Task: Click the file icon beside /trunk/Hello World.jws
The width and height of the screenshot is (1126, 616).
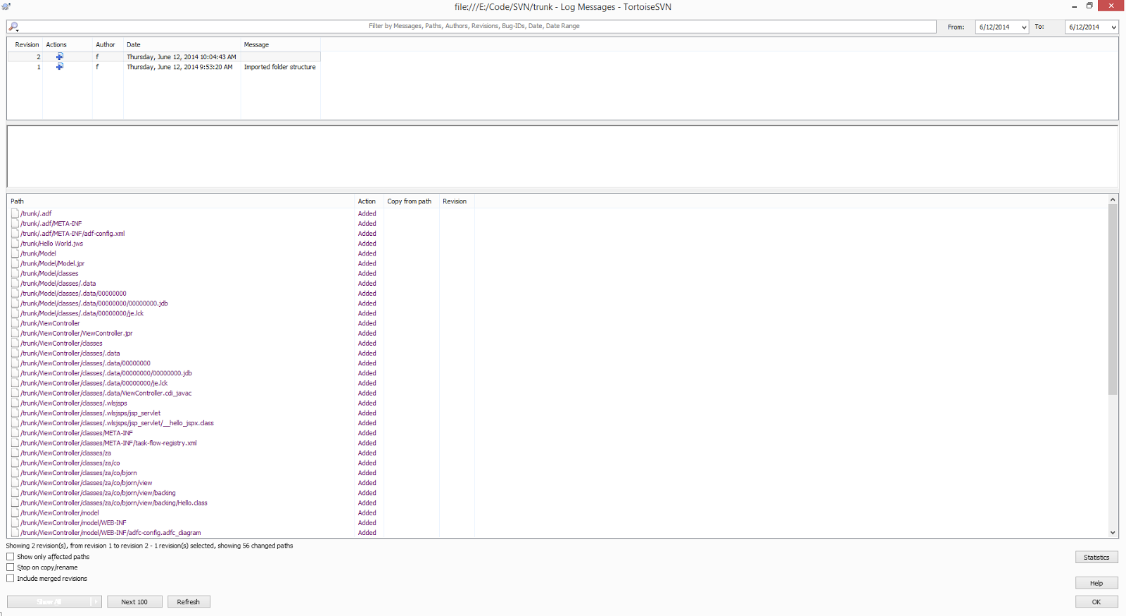Action: click(x=15, y=243)
